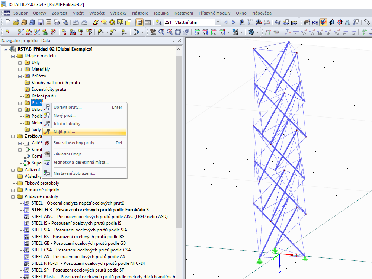Select Excentricity prutu tree item

point(49,89)
